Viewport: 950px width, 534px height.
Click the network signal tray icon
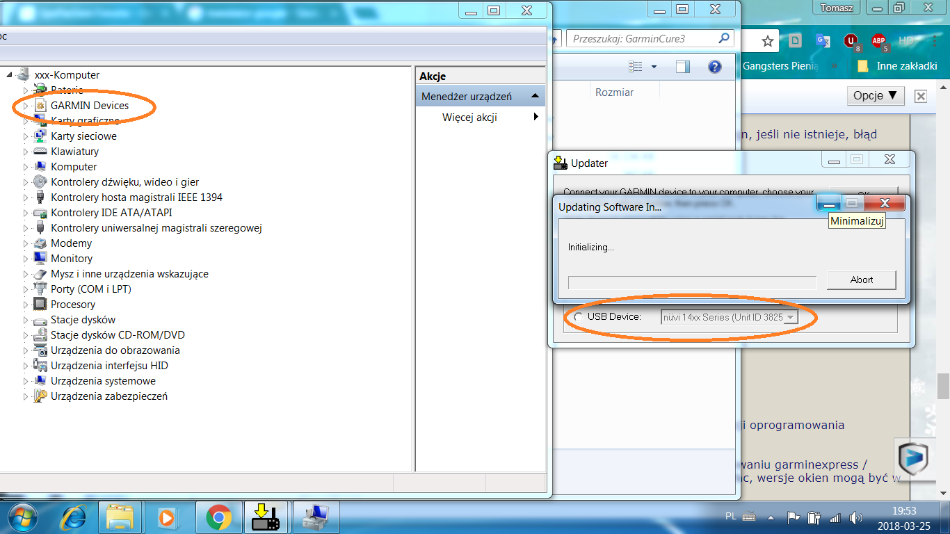click(x=835, y=517)
